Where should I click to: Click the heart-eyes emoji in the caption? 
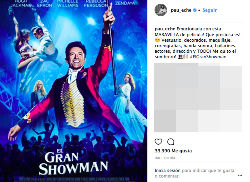click(x=157, y=40)
